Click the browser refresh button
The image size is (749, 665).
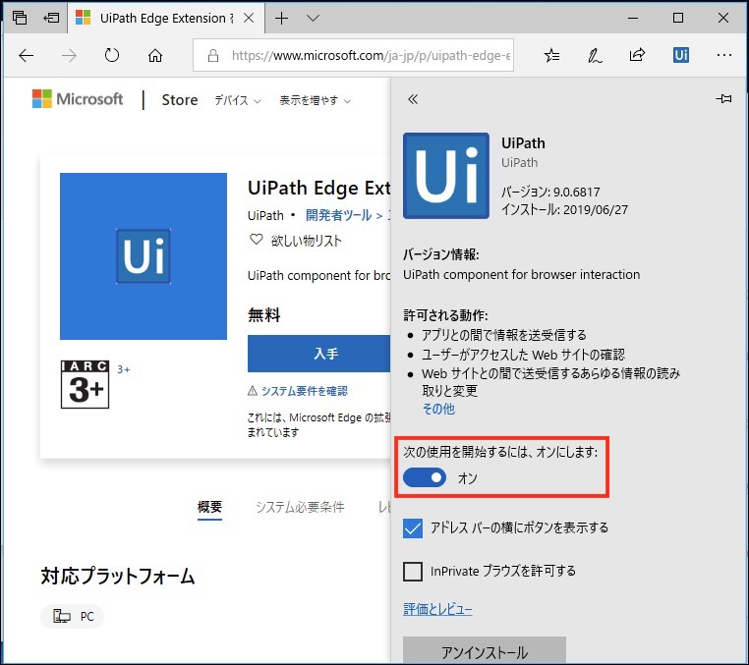111,56
